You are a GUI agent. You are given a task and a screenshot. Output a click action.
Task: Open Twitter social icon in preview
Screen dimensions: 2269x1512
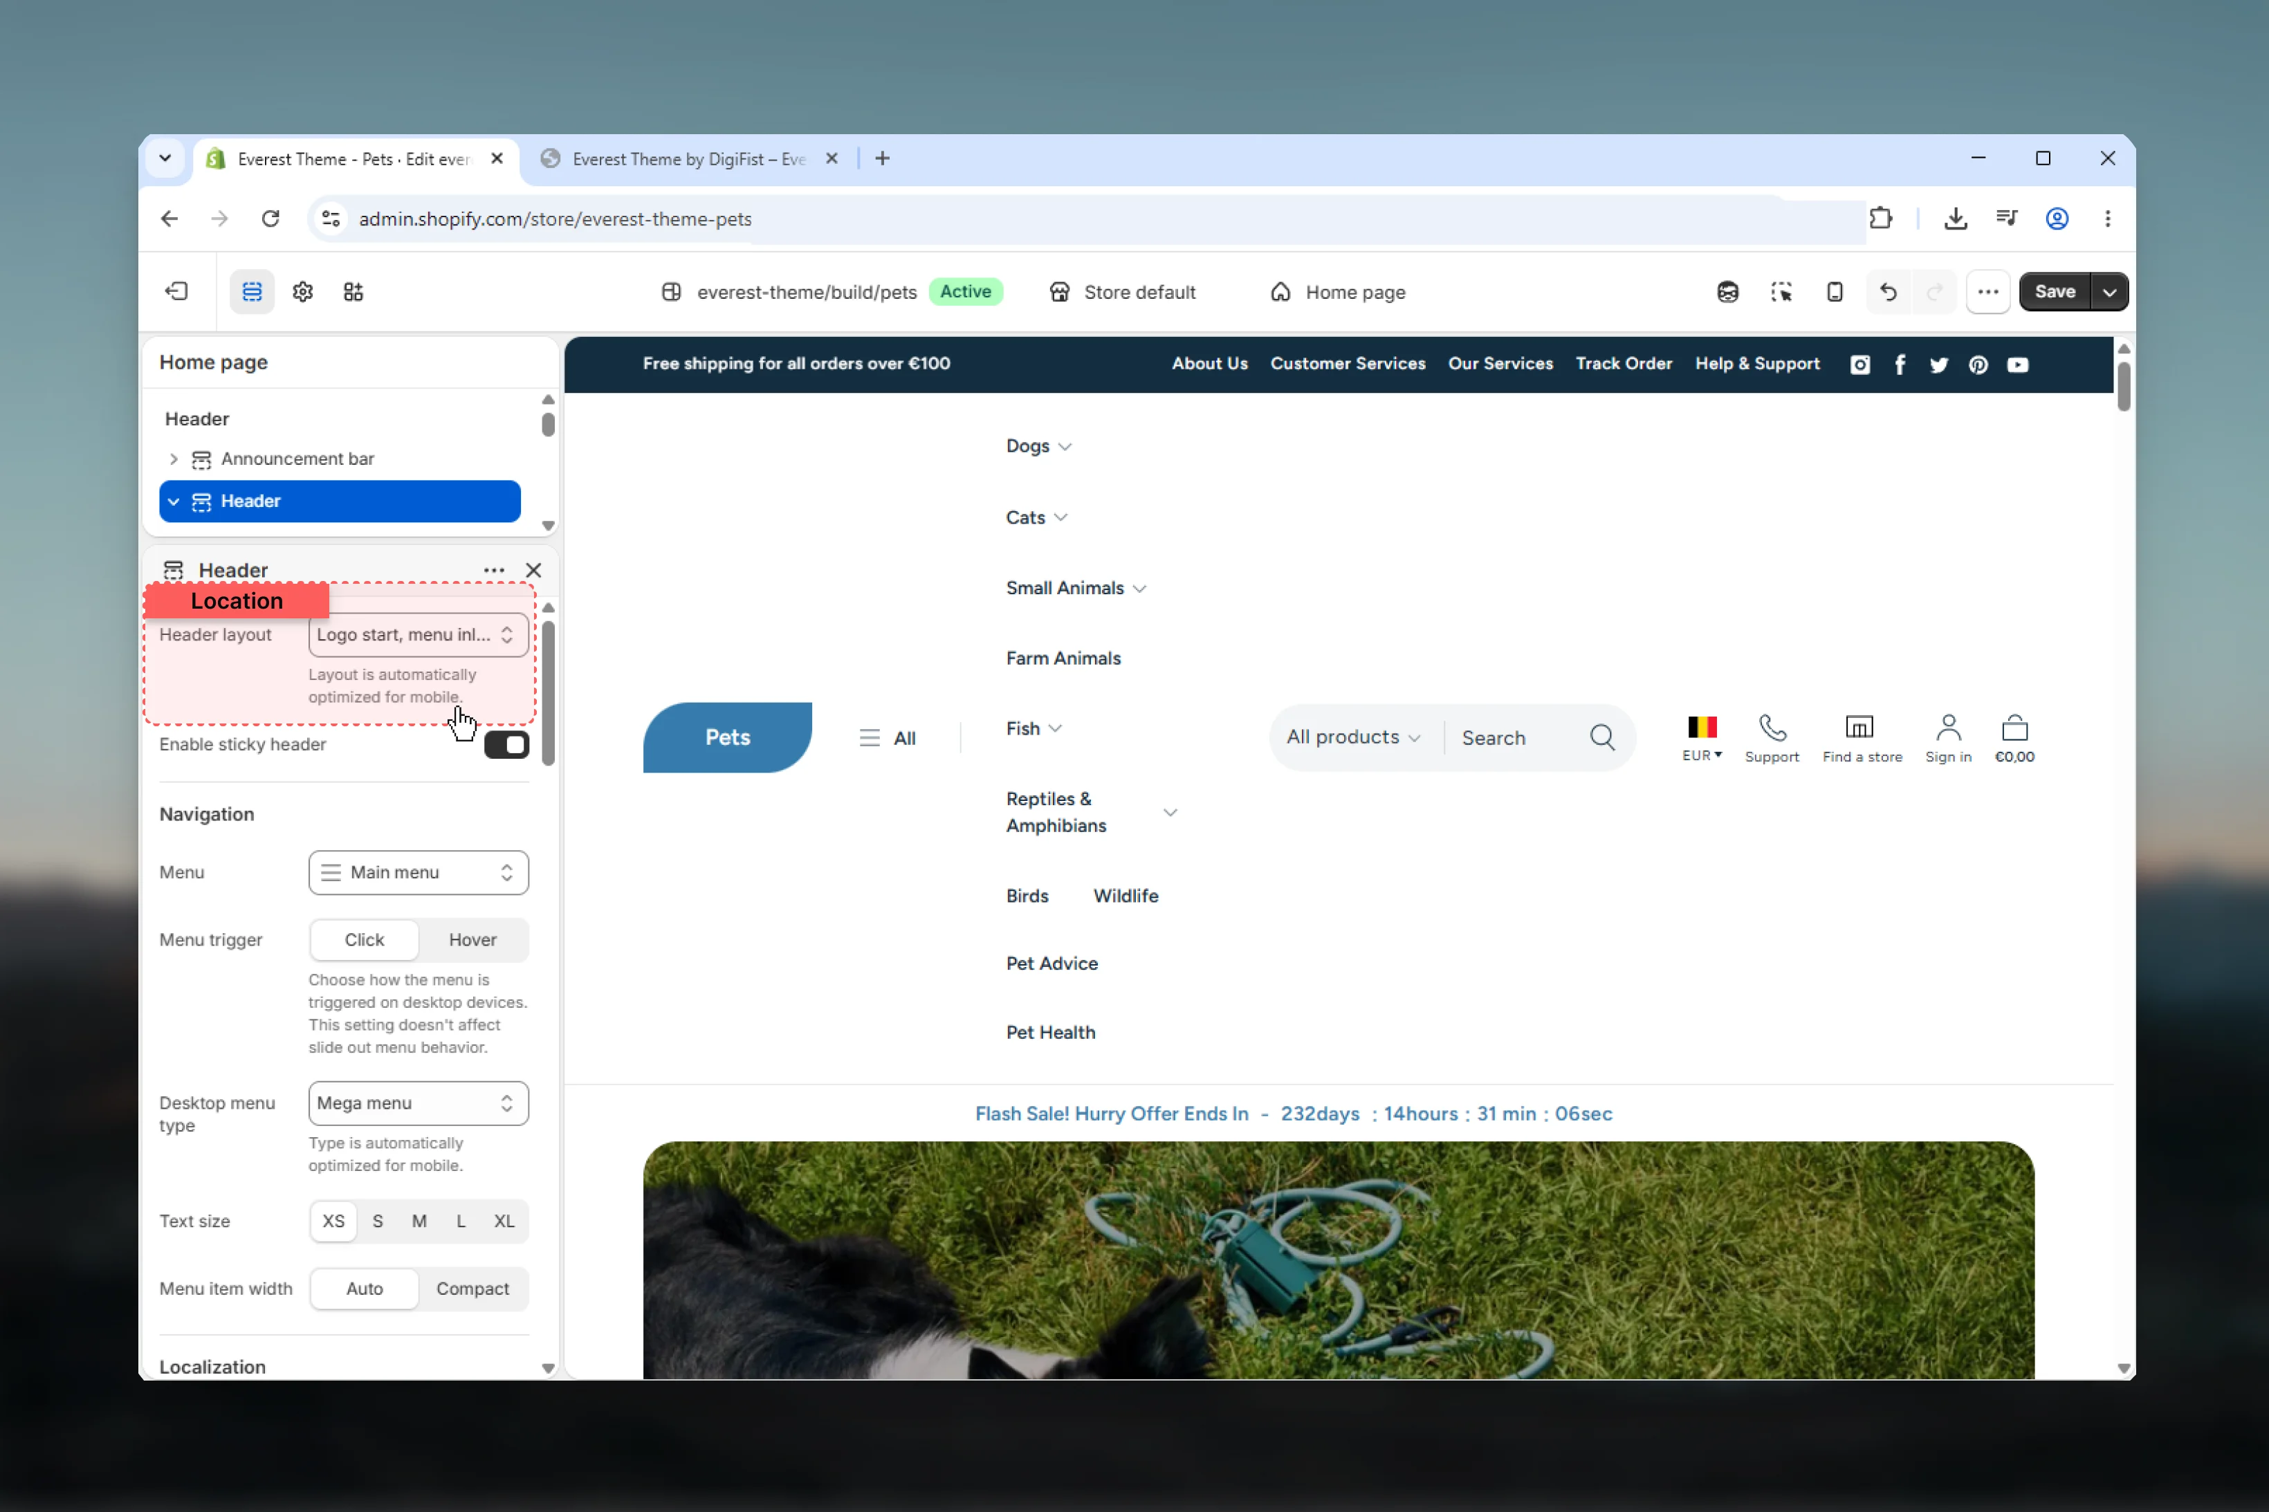[1938, 365]
